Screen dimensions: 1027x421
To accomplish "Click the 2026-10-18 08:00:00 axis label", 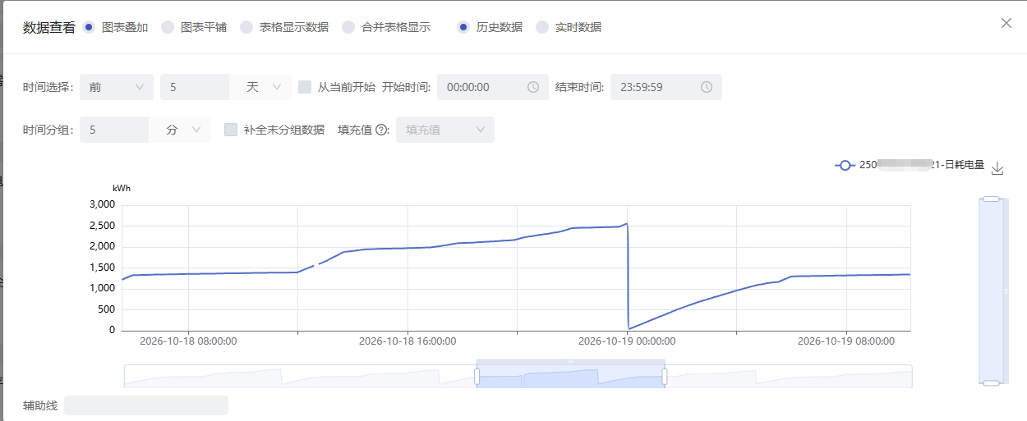I will pyautogui.click(x=188, y=341).
